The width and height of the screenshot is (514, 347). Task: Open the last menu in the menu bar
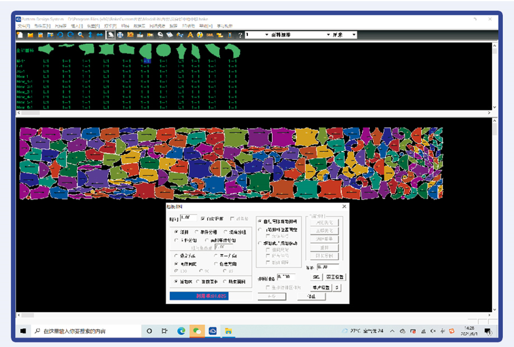point(225,27)
